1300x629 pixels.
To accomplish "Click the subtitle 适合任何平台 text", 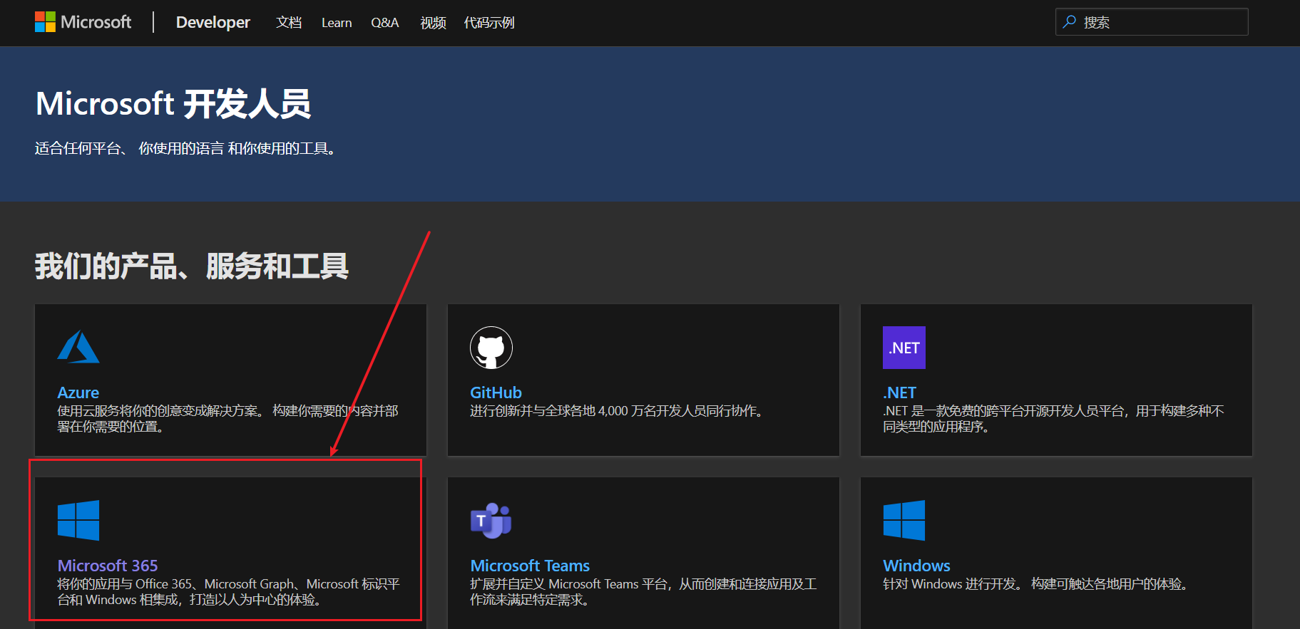I will click(185, 148).
